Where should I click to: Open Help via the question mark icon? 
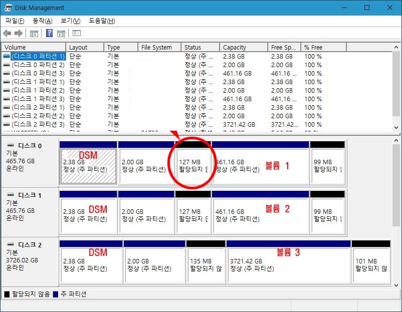(x=49, y=34)
